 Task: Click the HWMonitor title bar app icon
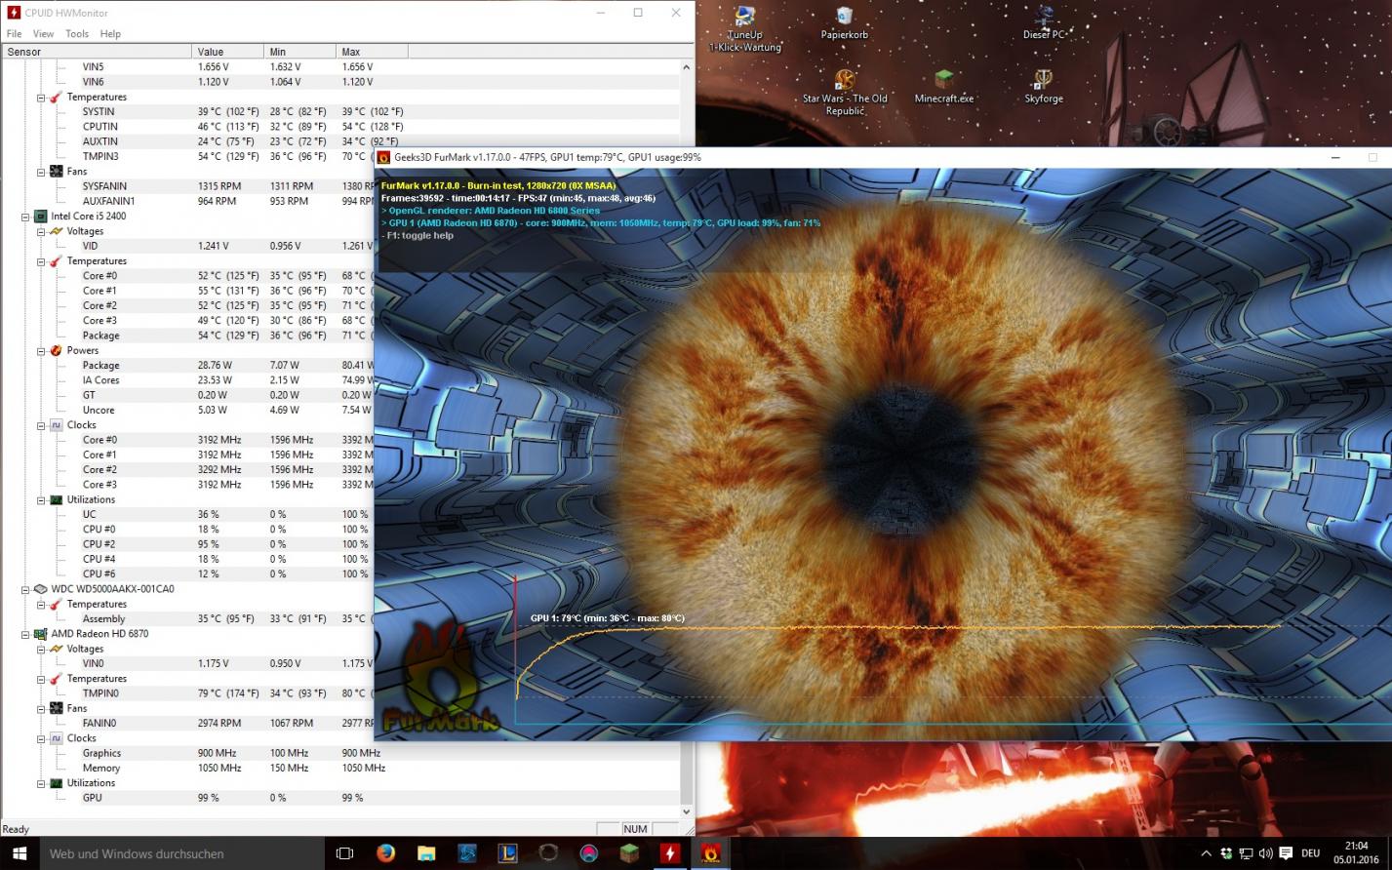click(14, 13)
